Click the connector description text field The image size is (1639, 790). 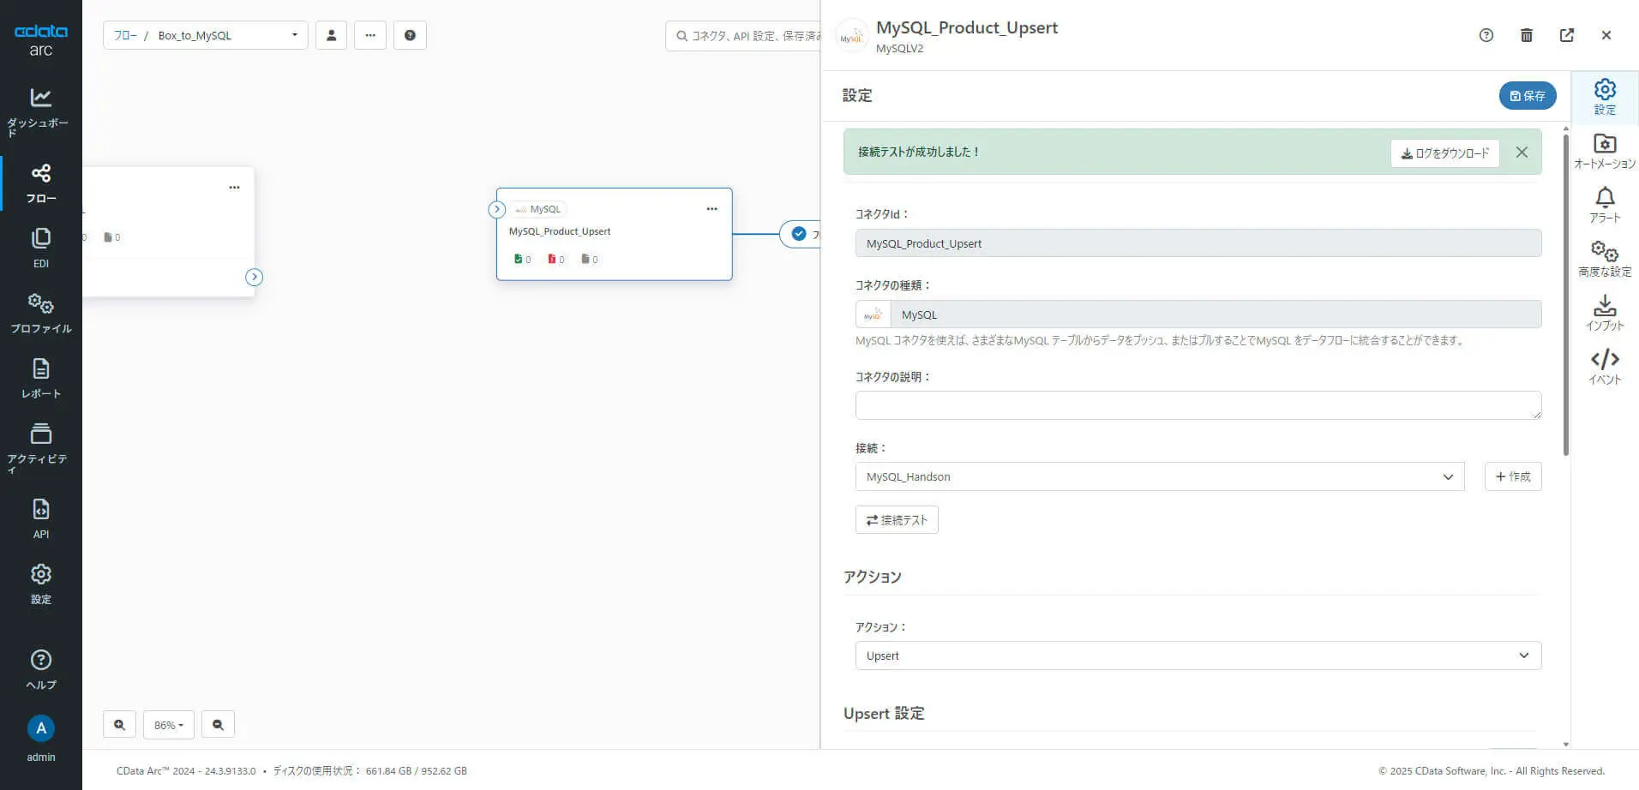pyautogui.click(x=1198, y=405)
